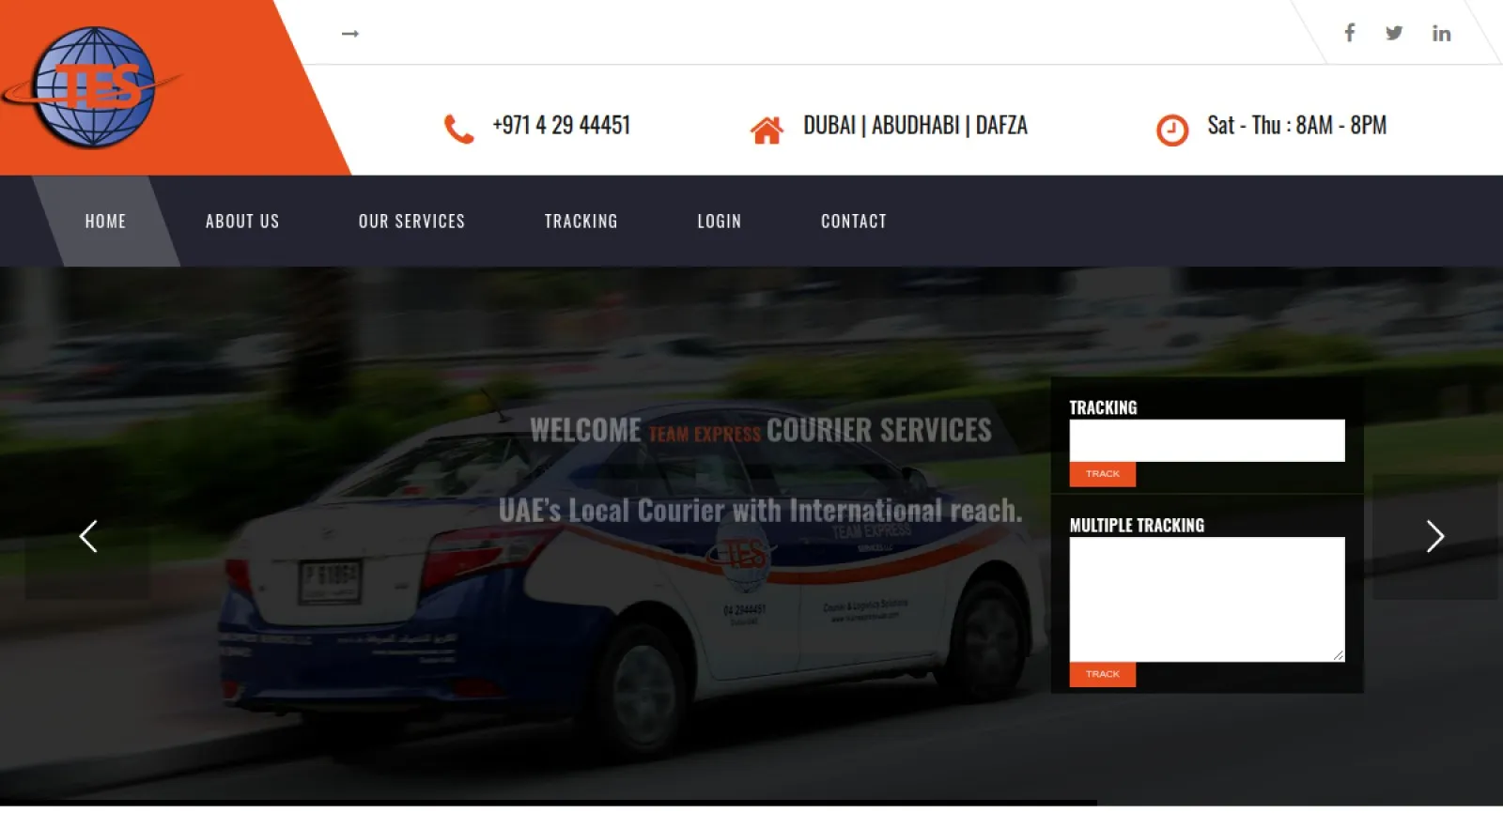The image size is (1503, 813).
Task: Open the About Us page
Action: click(242, 222)
